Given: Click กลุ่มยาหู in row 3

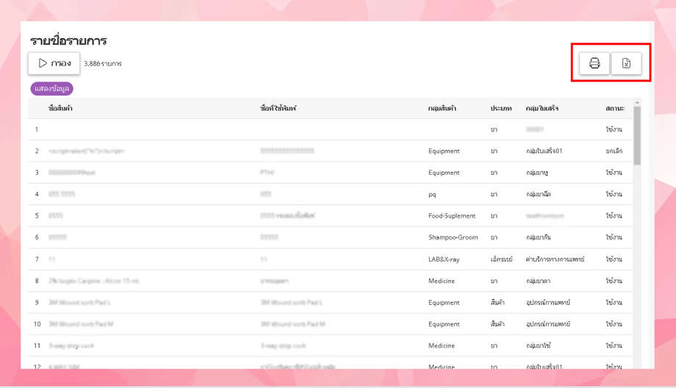Looking at the screenshot, I should pyautogui.click(x=536, y=173).
